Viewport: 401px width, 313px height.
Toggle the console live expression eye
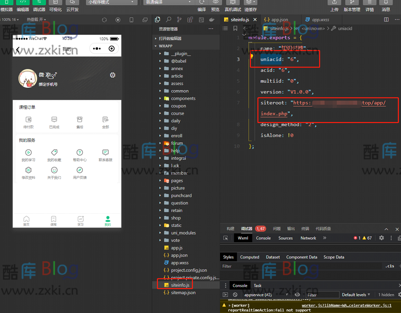pos(297,294)
